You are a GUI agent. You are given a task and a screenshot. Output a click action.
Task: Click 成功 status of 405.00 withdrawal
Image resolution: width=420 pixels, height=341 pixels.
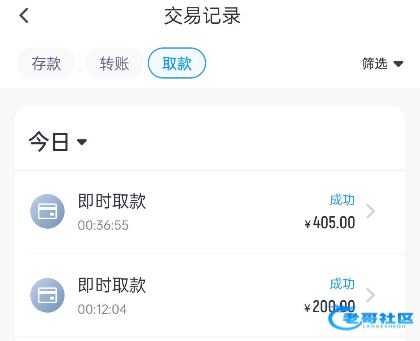pyautogui.click(x=342, y=200)
